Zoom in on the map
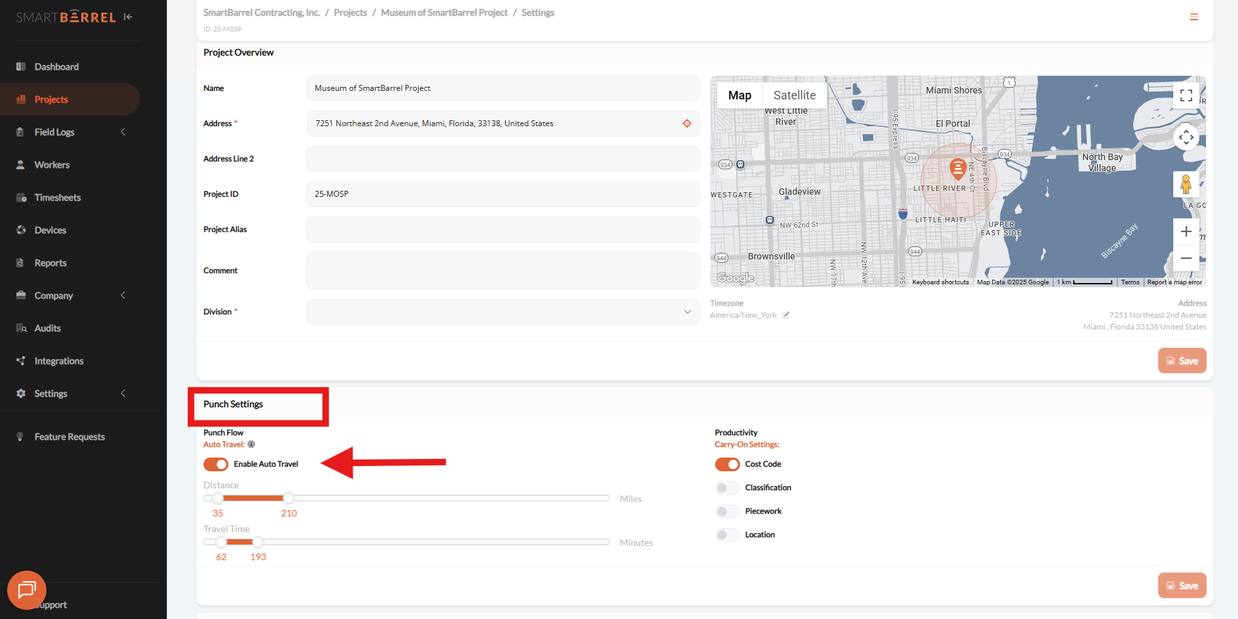Screen dimensions: 1238x619 [x=1186, y=231]
